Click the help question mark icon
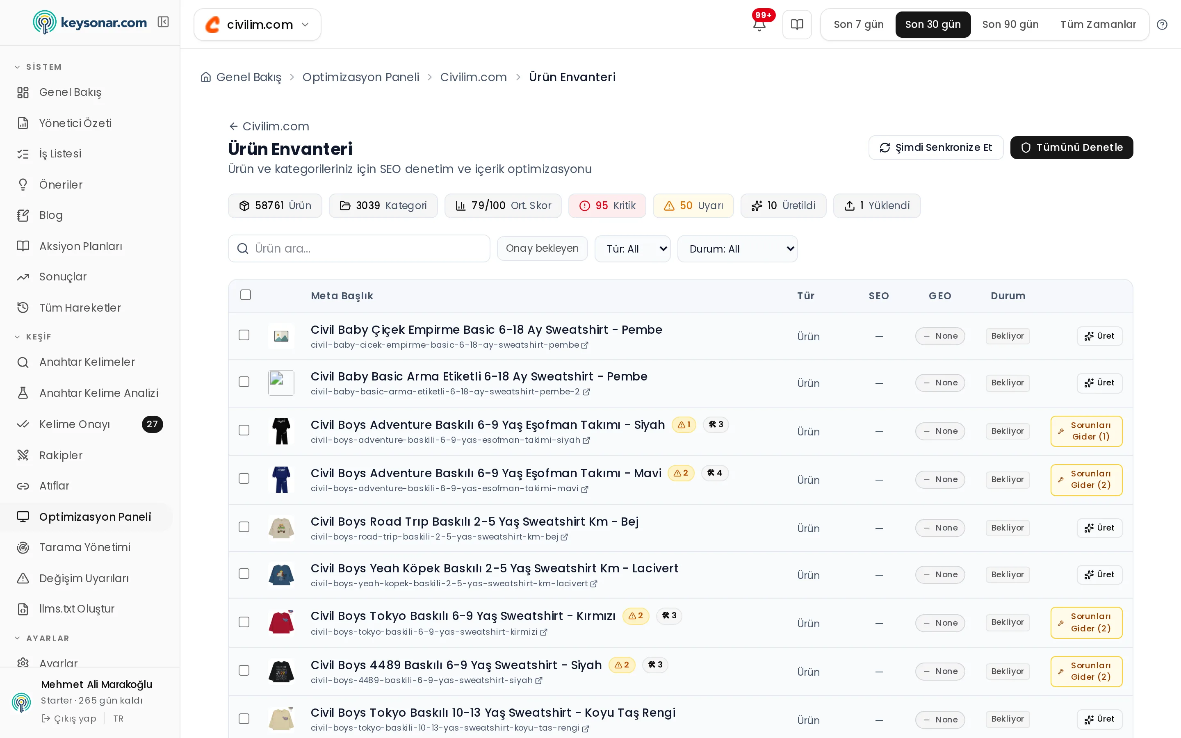Image resolution: width=1181 pixels, height=738 pixels. tap(1162, 25)
